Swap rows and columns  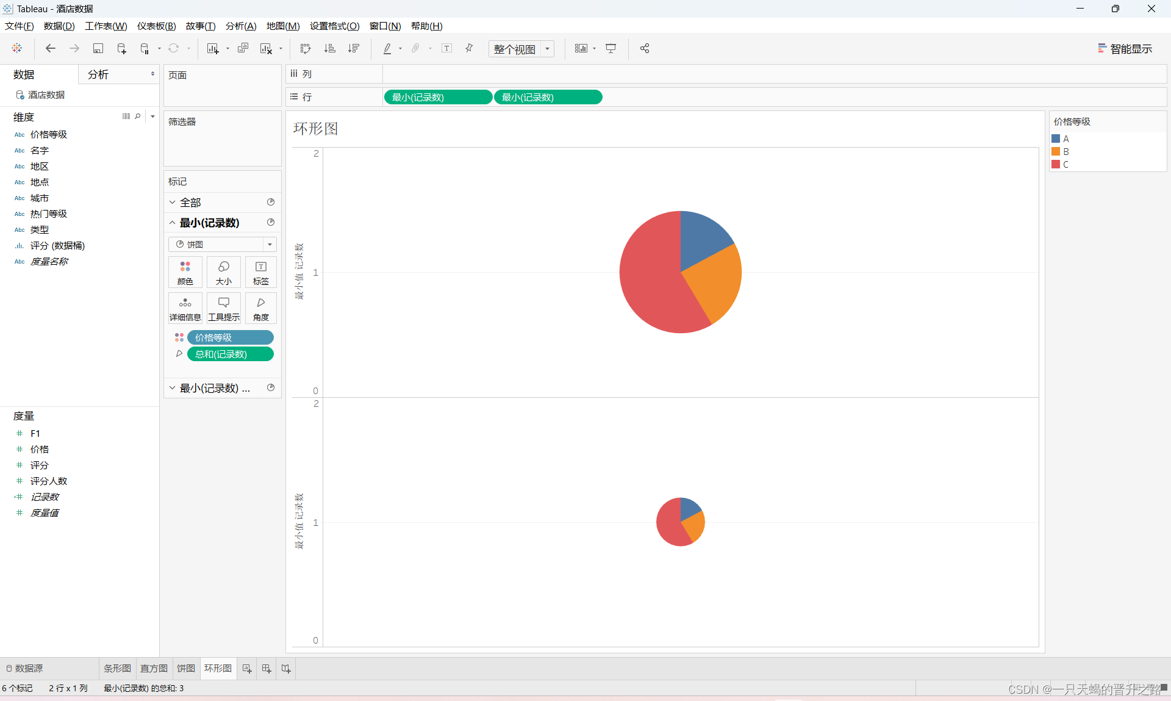click(306, 48)
